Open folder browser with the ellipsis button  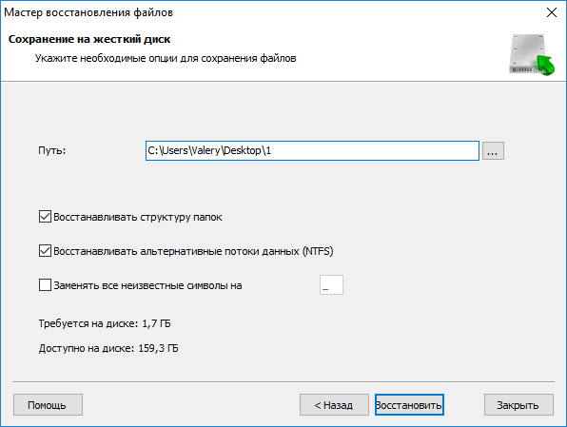(493, 151)
